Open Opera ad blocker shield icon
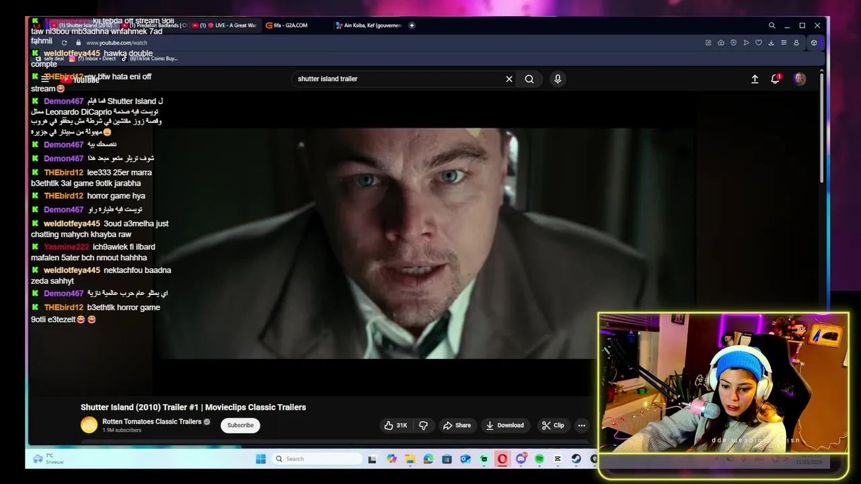This screenshot has height=484, width=861. click(733, 42)
